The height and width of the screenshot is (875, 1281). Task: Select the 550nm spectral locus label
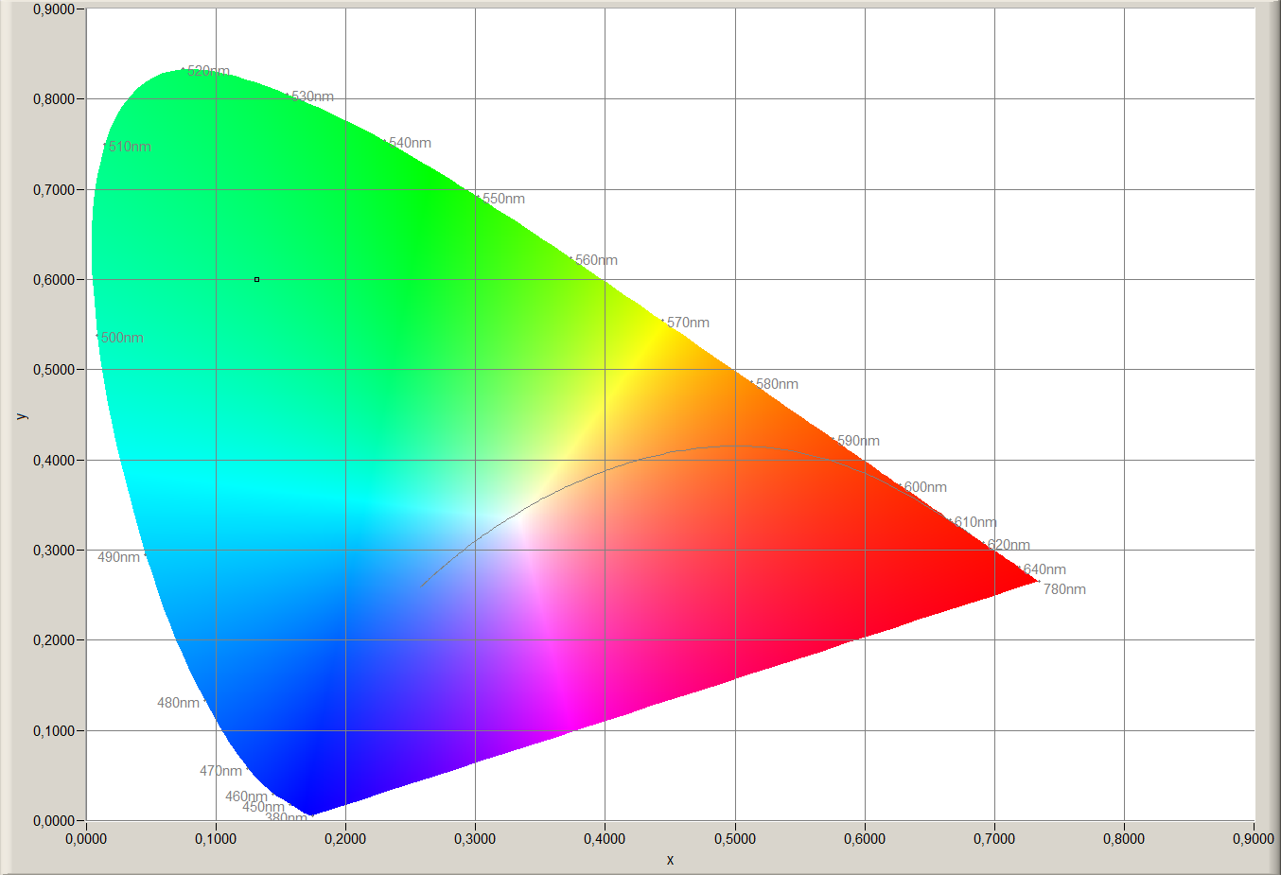coord(503,199)
